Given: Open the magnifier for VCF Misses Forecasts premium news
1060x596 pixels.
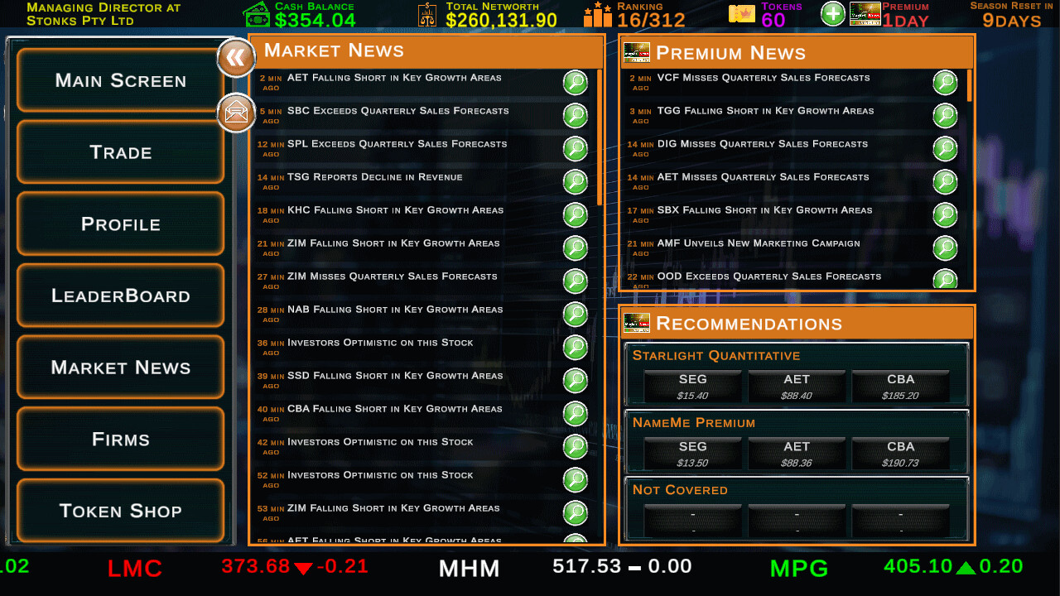Looking at the screenshot, I should 944,82.
